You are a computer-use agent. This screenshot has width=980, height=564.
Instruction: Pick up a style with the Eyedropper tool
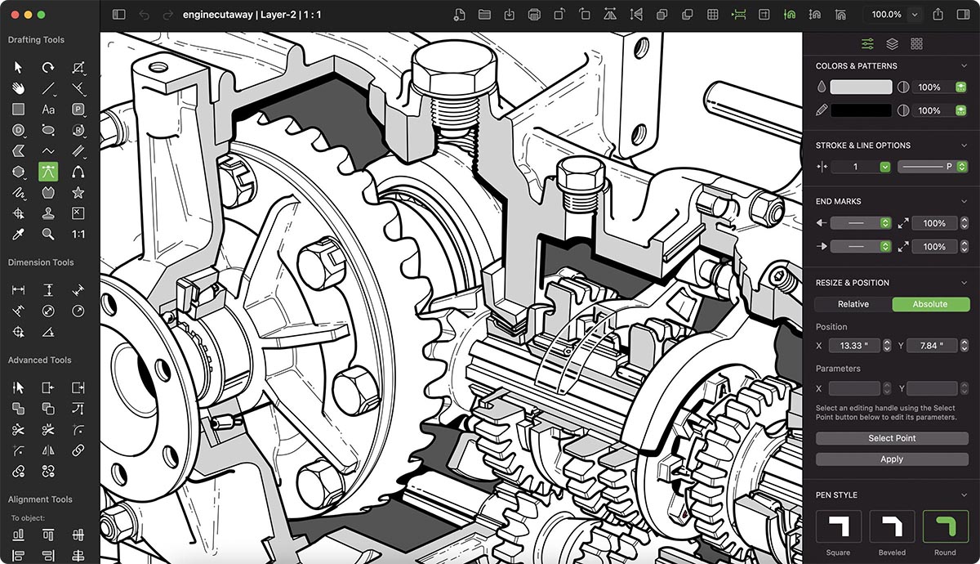pos(16,234)
